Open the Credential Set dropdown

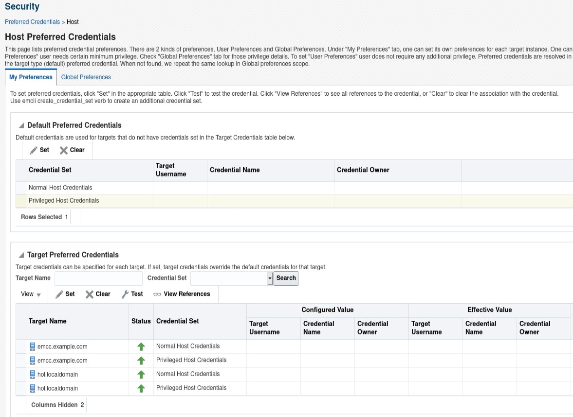[x=269, y=278]
